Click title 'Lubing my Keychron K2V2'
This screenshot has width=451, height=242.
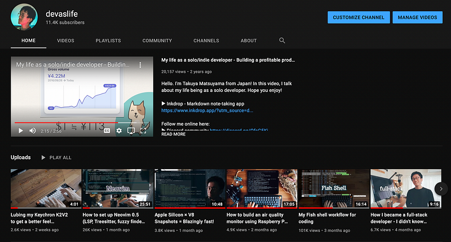click(x=39, y=218)
